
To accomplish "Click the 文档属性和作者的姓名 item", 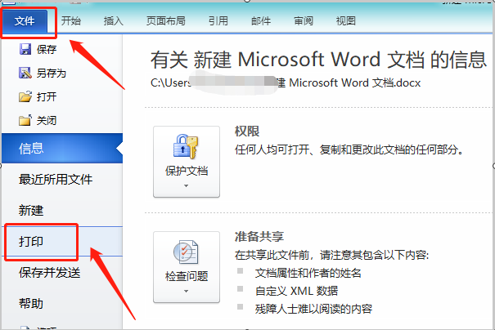I will (x=308, y=273).
